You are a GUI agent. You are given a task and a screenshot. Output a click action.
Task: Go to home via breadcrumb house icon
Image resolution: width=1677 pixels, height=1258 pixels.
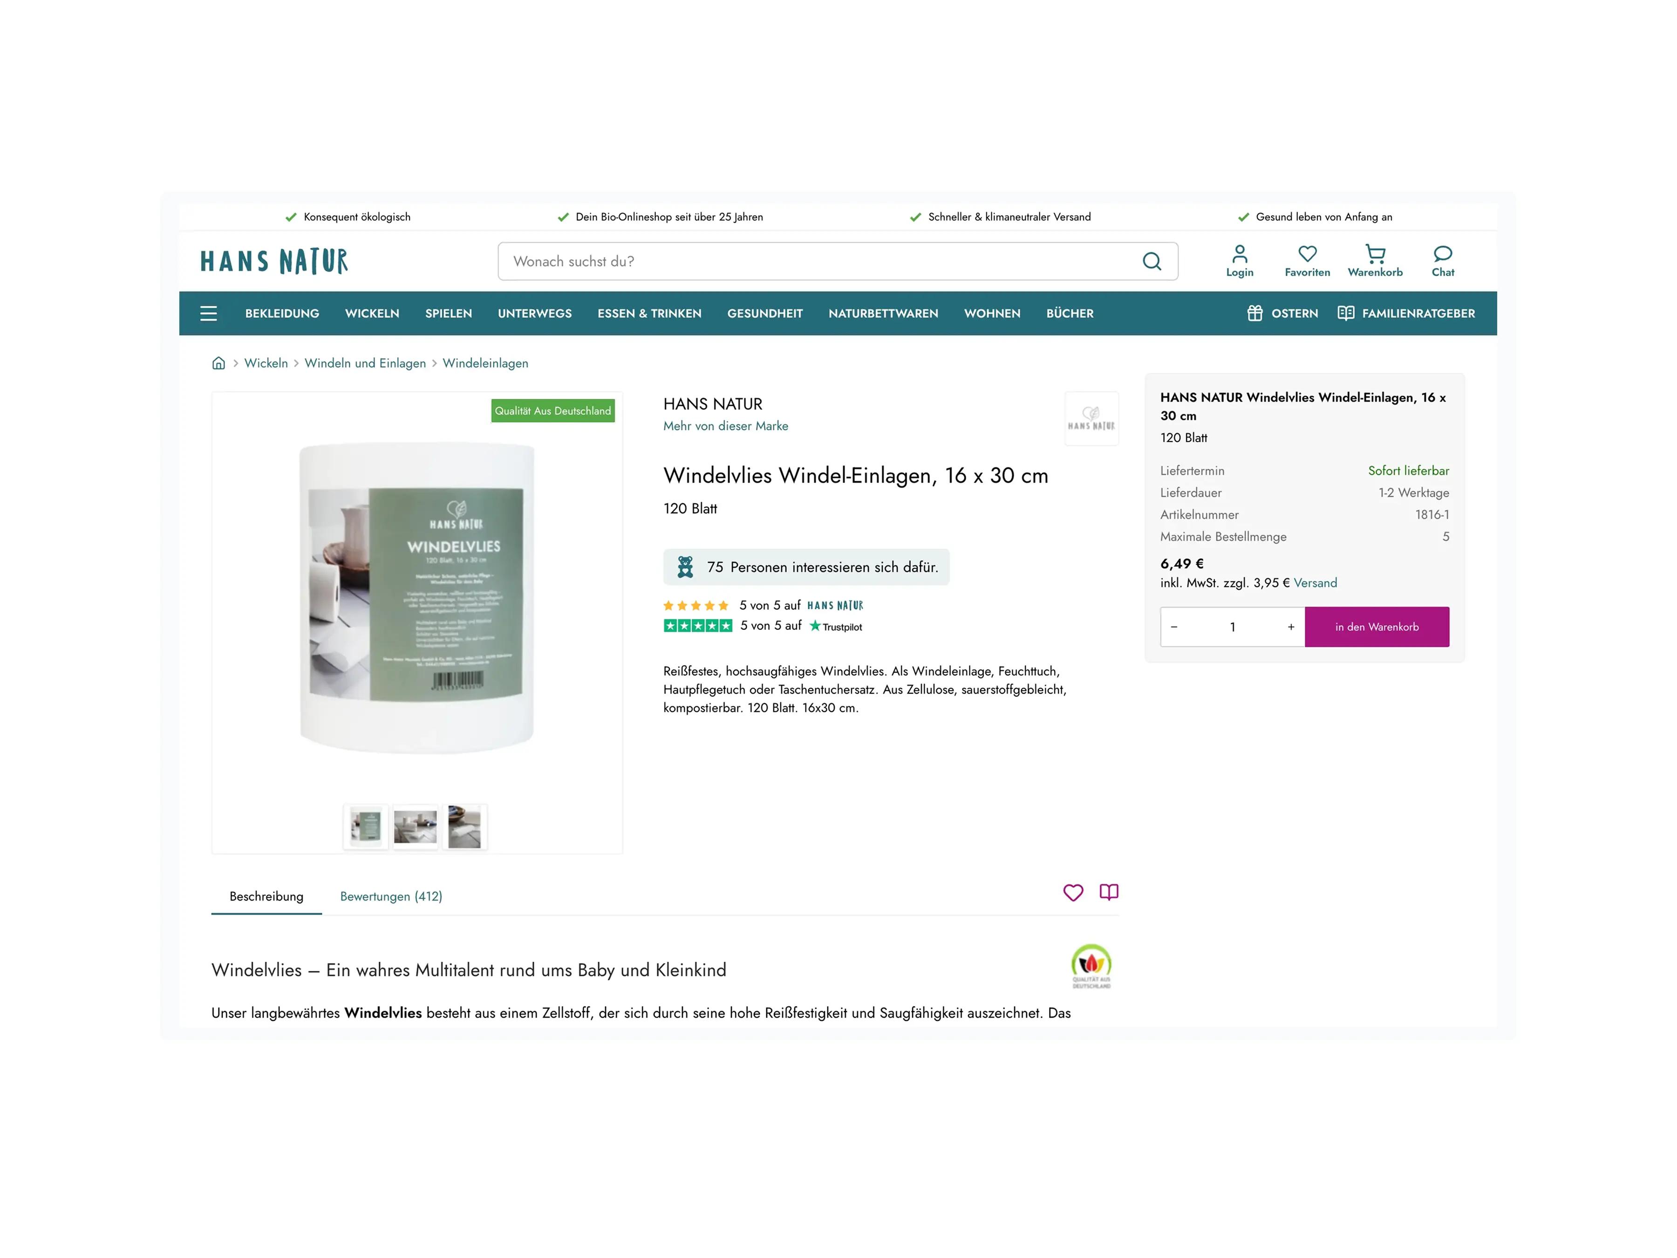coord(218,363)
